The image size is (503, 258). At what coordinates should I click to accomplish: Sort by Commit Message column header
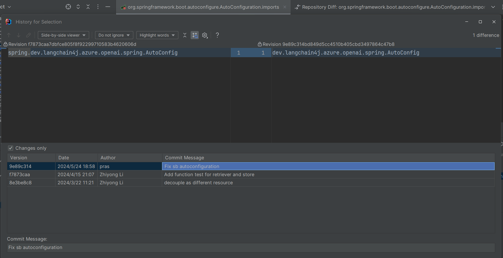point(328,158)
